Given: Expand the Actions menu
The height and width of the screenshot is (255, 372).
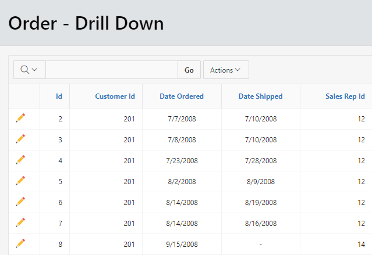Looking at the screenshot, I should pyautogui.click(x=225, y=70).
